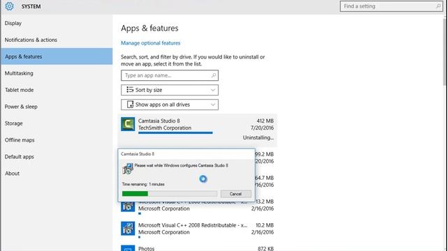
Task: Open Display settings
Action: click(x=13, y=23)
